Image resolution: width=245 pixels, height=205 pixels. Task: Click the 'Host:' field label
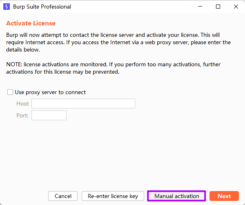(23, 104)
